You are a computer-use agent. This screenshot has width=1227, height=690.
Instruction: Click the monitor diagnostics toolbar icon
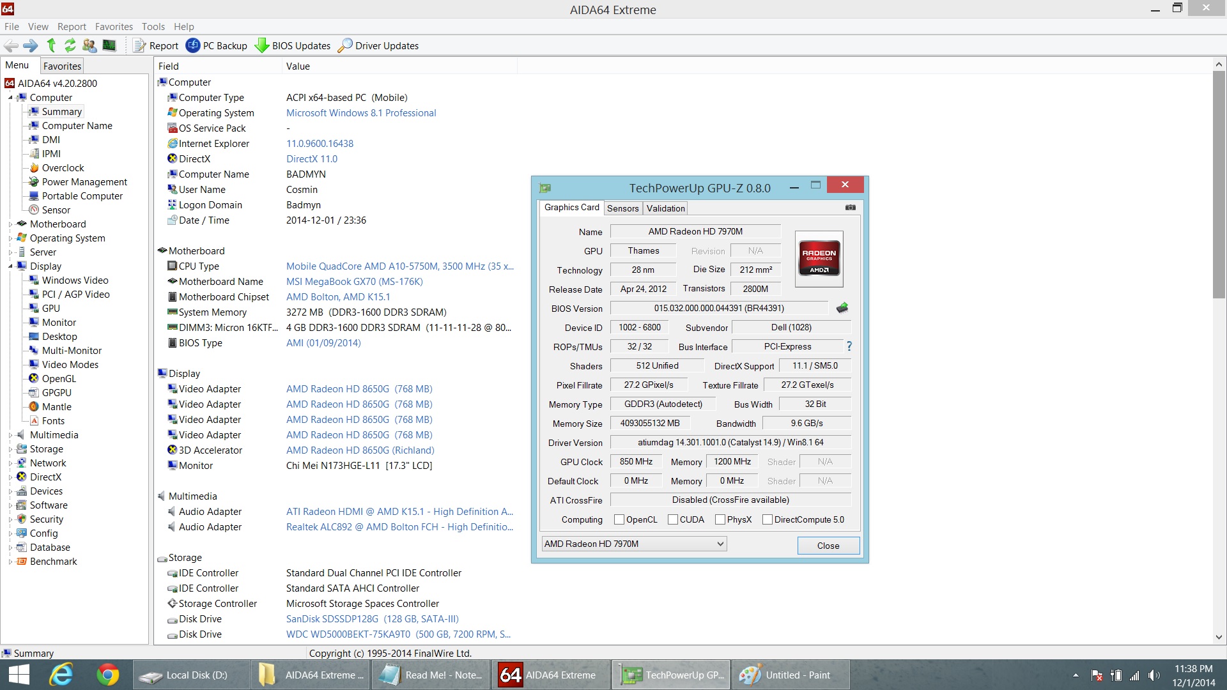coord(109,45)
